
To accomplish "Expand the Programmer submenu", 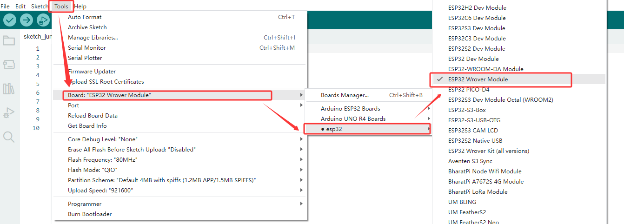I will tap(179, 204).
